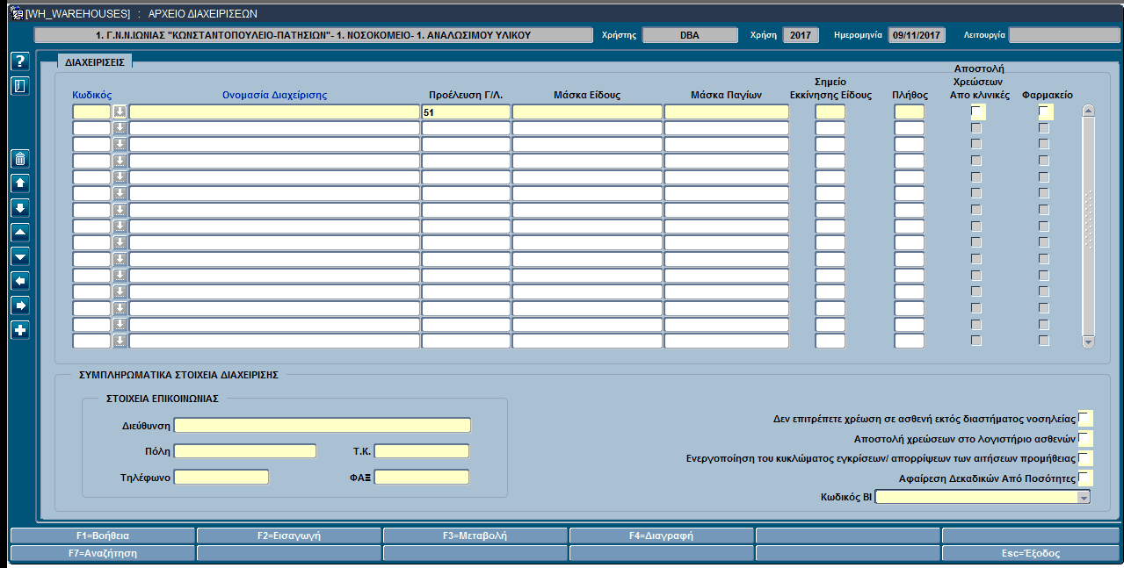This screenshot has height=568, width=1124.
Task: Focus Ονομασία Διαχείρισης field in row with 51
Action: pos(274,112)
